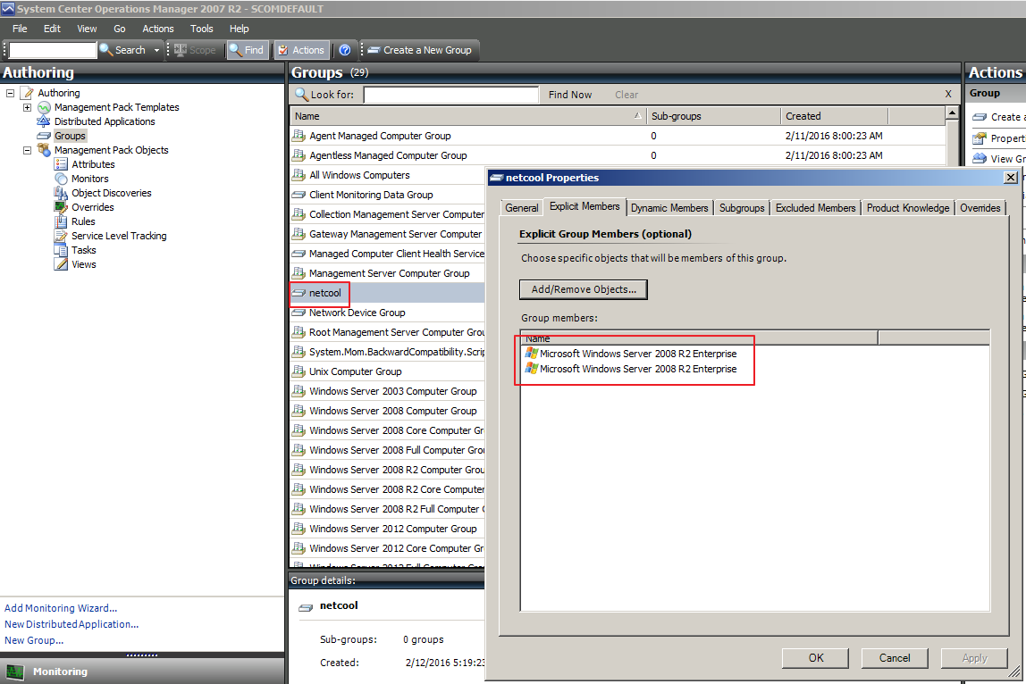The height and width of the screenshot is (684, 1026).
Task: Sort groups by the Created column header
Action: [x=834, y=116]
